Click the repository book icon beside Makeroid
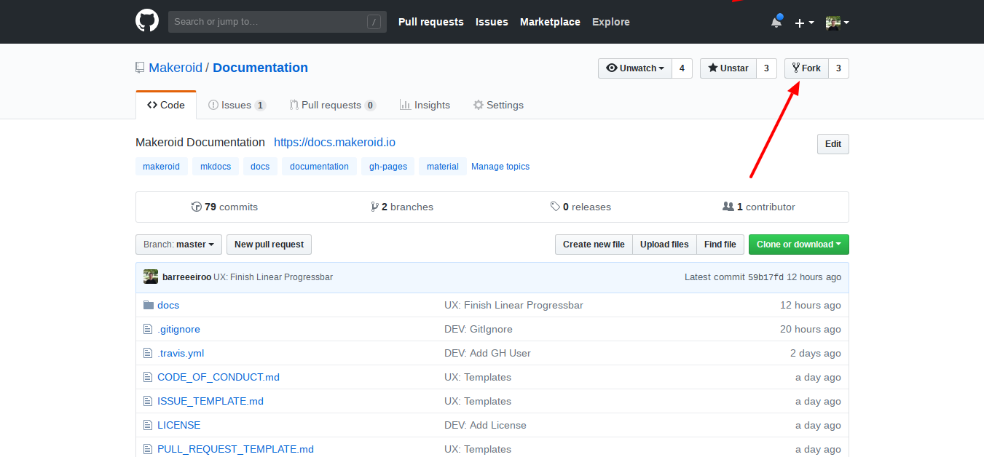 [x=139, y=67]
